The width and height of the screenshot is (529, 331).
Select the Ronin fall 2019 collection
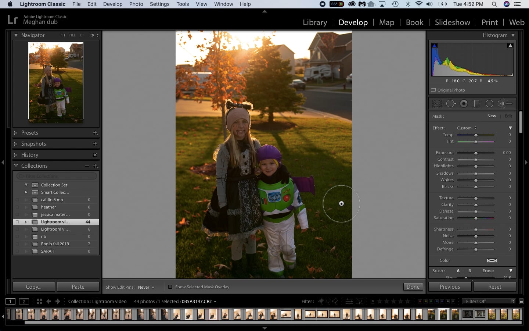point(56,244)
